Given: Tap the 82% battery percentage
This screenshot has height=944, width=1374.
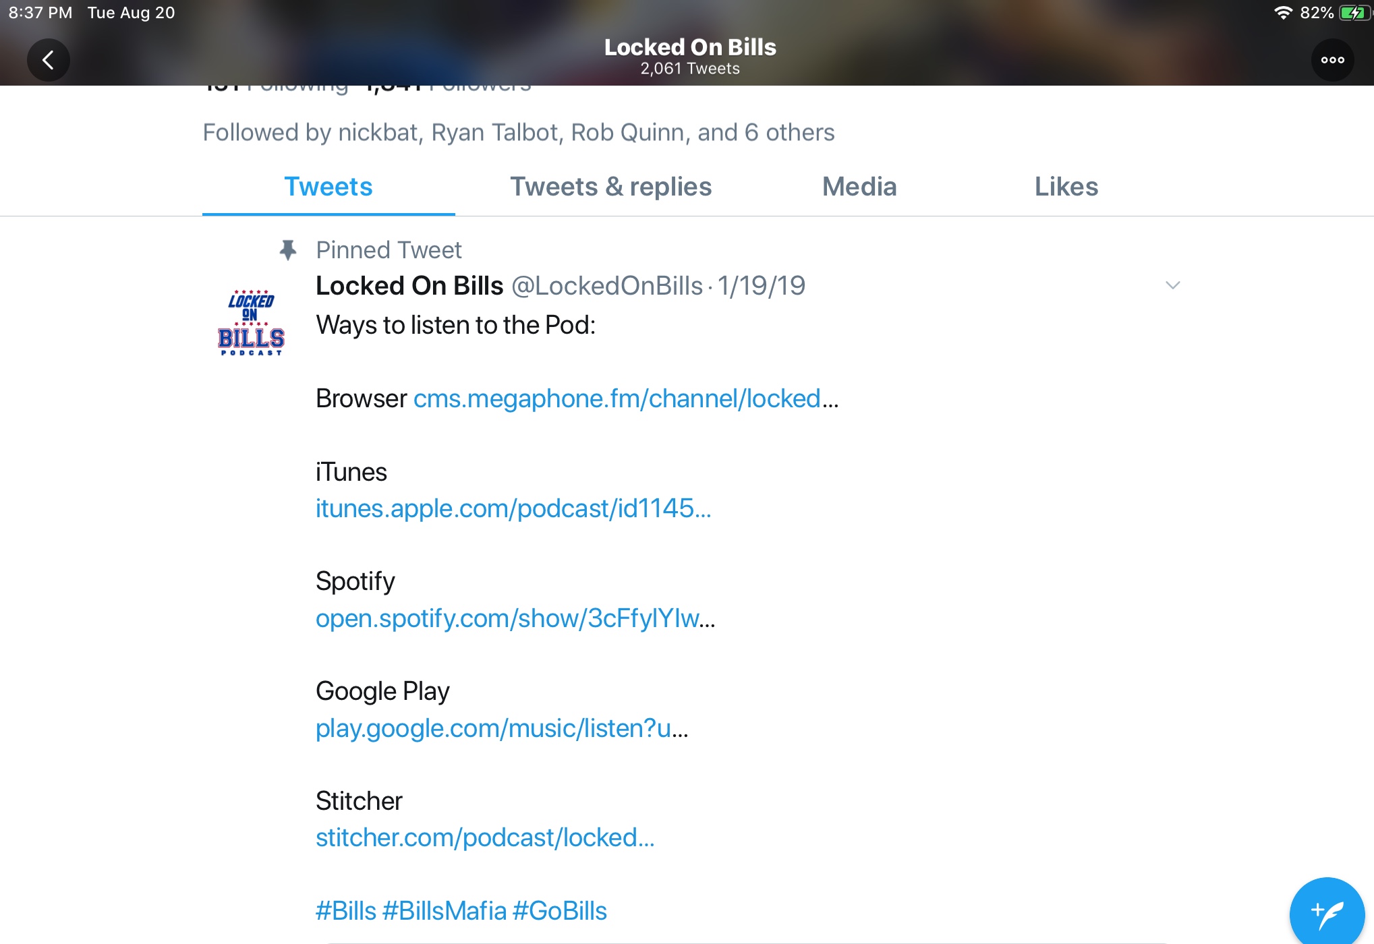Looking at the screenshot, I should 1317,13.
